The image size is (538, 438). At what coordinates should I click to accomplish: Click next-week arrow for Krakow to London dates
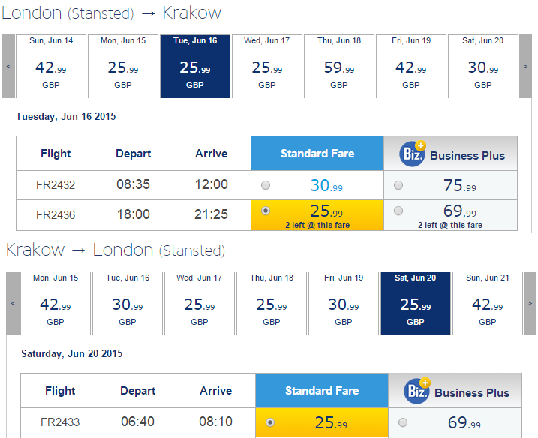click(x=530, y=303)
